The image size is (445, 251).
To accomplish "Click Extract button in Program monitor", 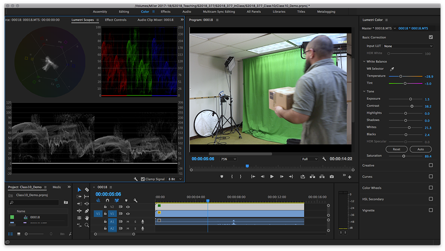I will click(x=322, y=177).
